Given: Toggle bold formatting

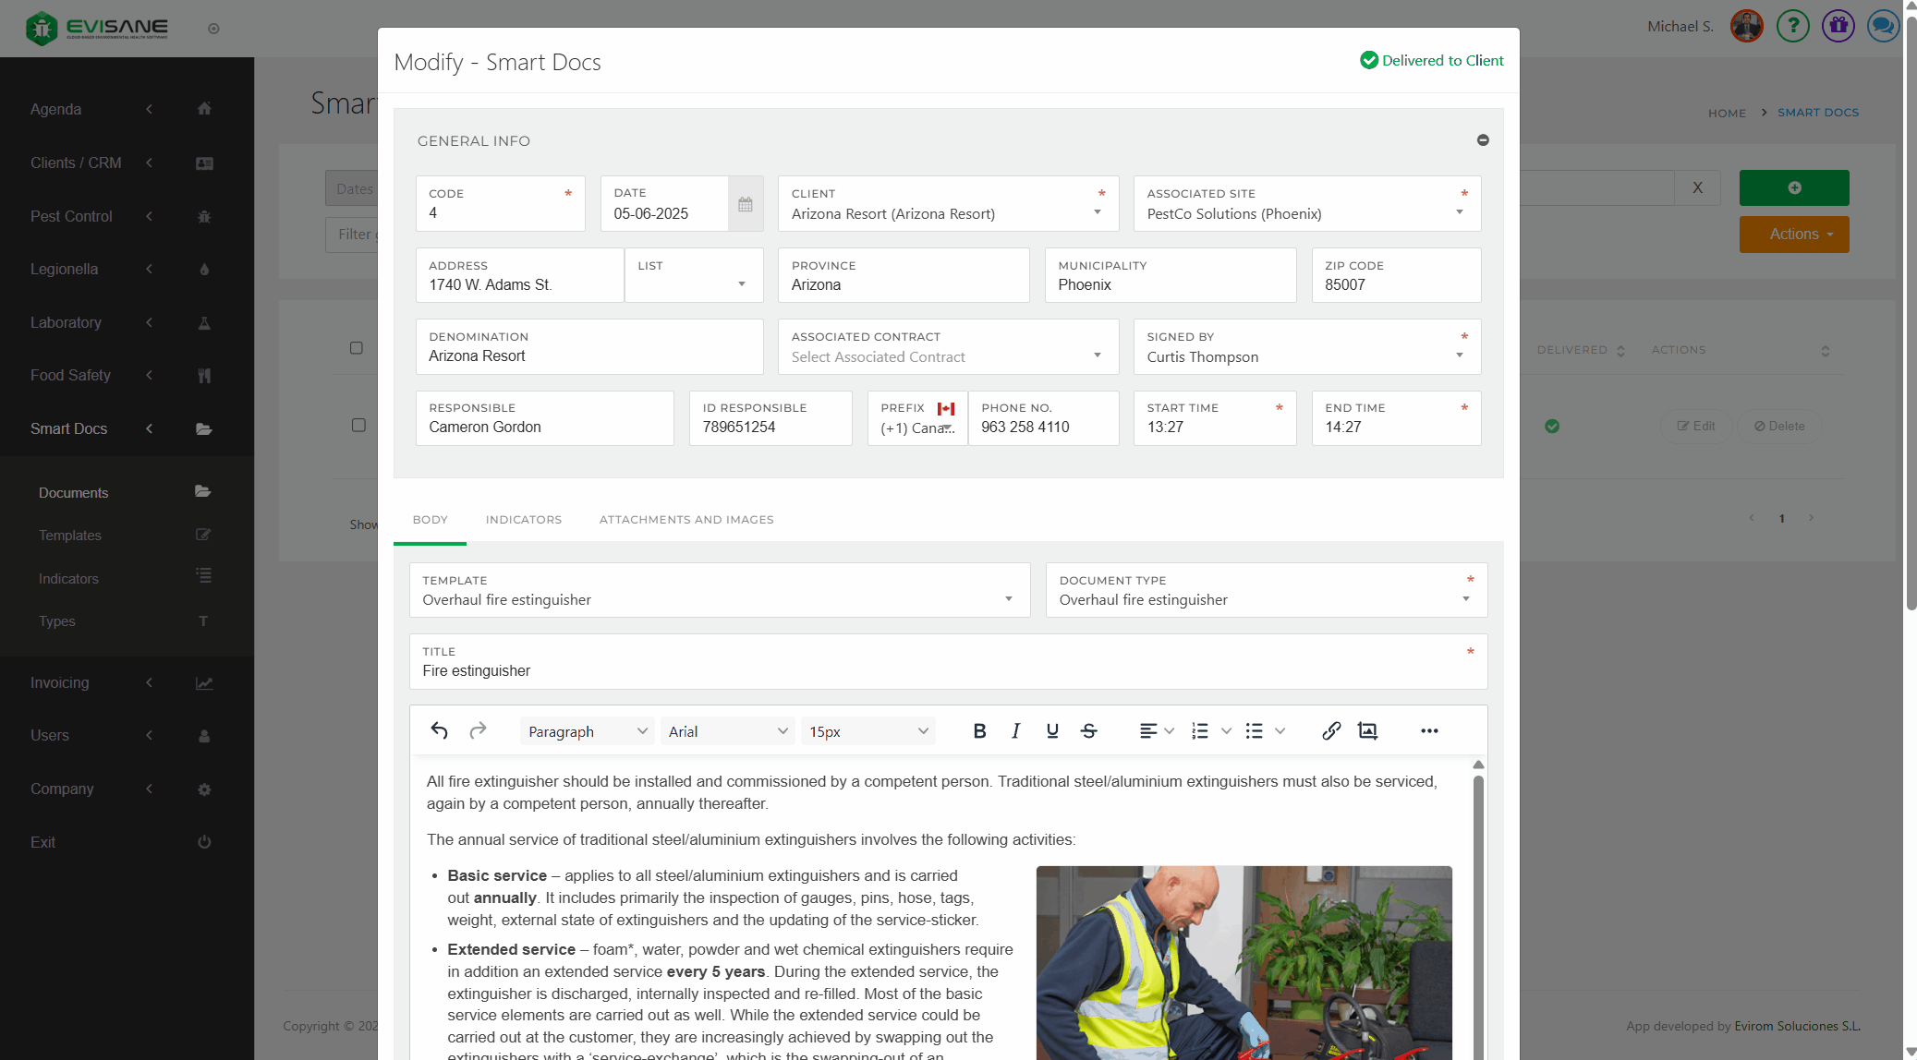Looking at the screenshot, I should tap(979, 731).
